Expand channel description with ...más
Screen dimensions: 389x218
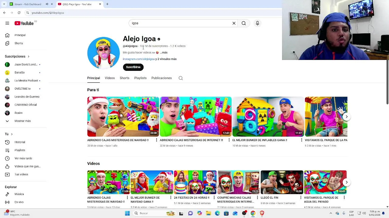164,52
